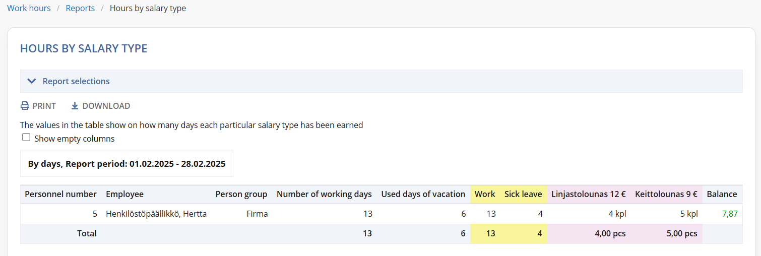Click the pink Linjastolounas 12 € header
The image size is (761, 256).
(589, 194)
